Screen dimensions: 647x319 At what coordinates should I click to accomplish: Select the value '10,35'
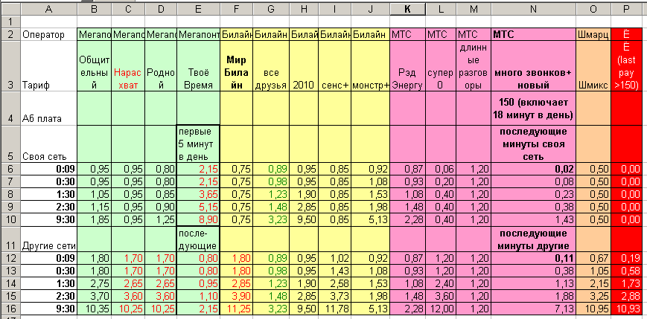pos(94,309)
